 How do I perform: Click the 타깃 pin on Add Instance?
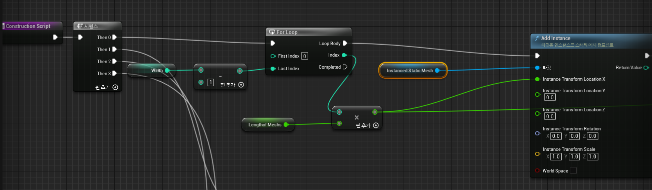point(538,67)
